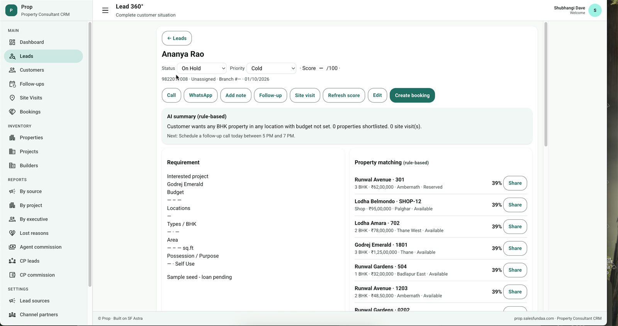Click the Bookings handshake icon
618x326 pixels.
12,112
